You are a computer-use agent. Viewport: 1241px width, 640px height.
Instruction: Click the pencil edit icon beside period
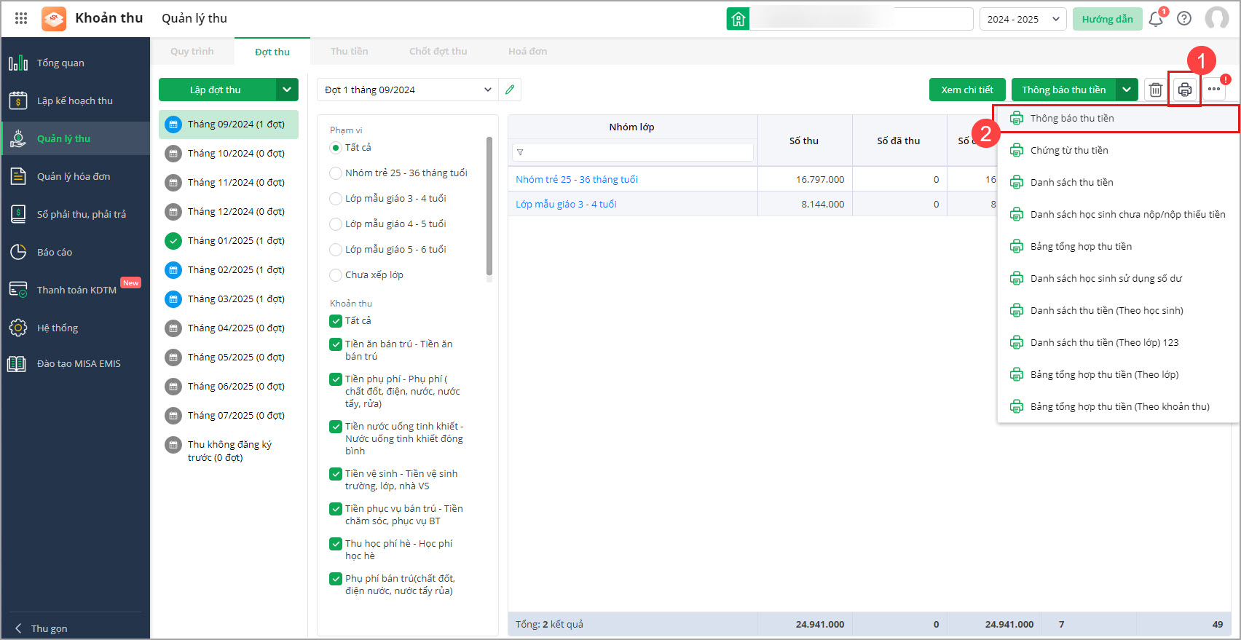(x=510, y=90)
